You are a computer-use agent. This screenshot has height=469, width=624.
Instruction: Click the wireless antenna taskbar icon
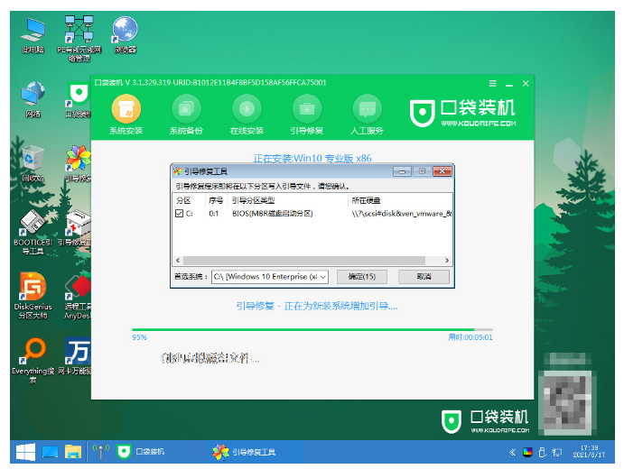click(100, 452)
